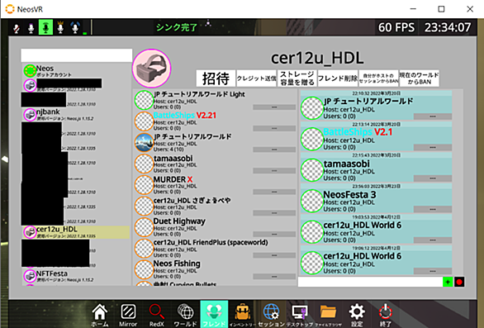Image resolution: width=484 pixels, height=328 pixels.
Task: Click cer12u_HDL World 6 entry dated 19:03:53
Action: (x=377, y=229)
